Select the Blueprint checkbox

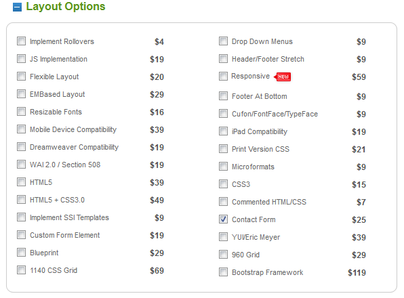click(x=21, y=253)
